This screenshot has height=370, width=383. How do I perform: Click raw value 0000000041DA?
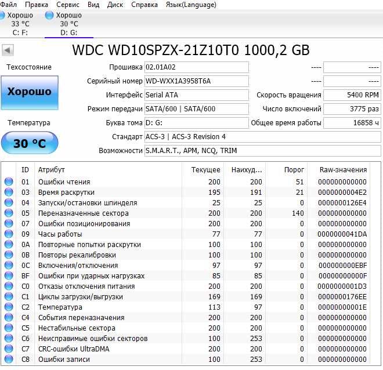pyautogui.click(x=342, y=234)
